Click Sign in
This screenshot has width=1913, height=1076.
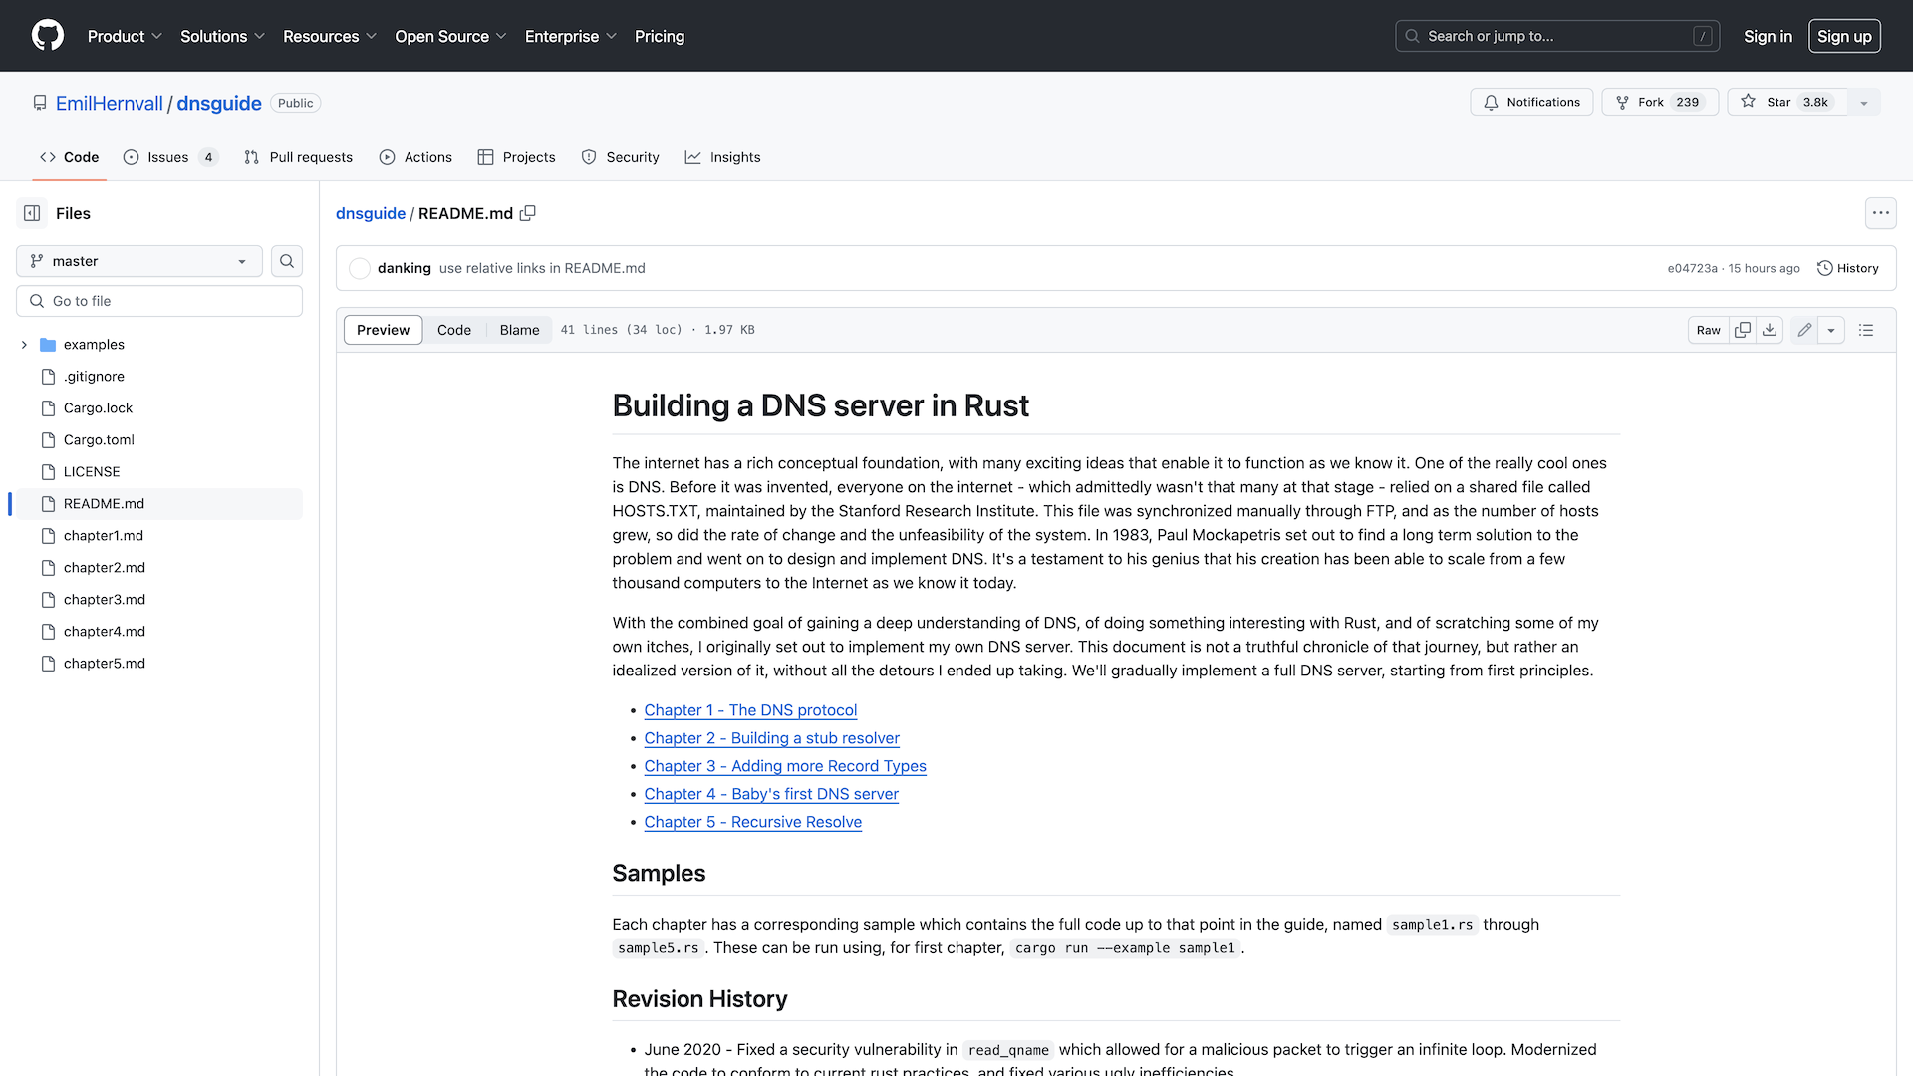click(1768, 36)
